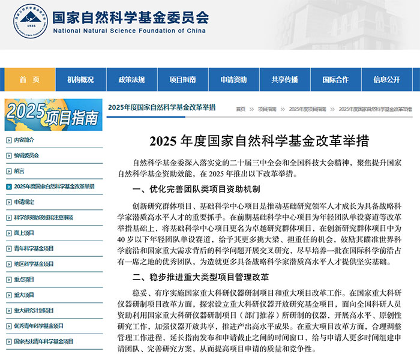The height and width of the screenshot is (354, 420).
Task: Open the 项目指南 navigation menu
Action: tap(182, 80)
